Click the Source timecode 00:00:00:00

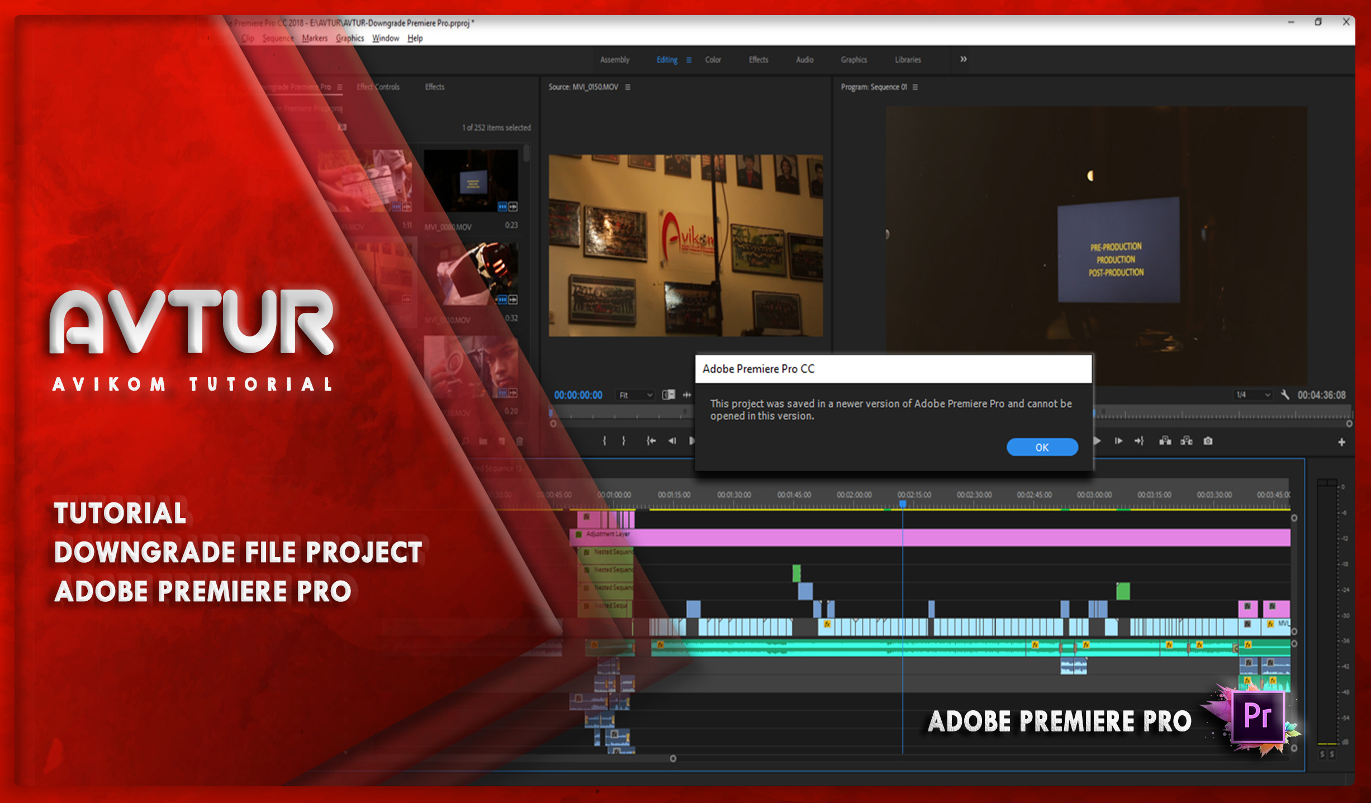(578, 395)
